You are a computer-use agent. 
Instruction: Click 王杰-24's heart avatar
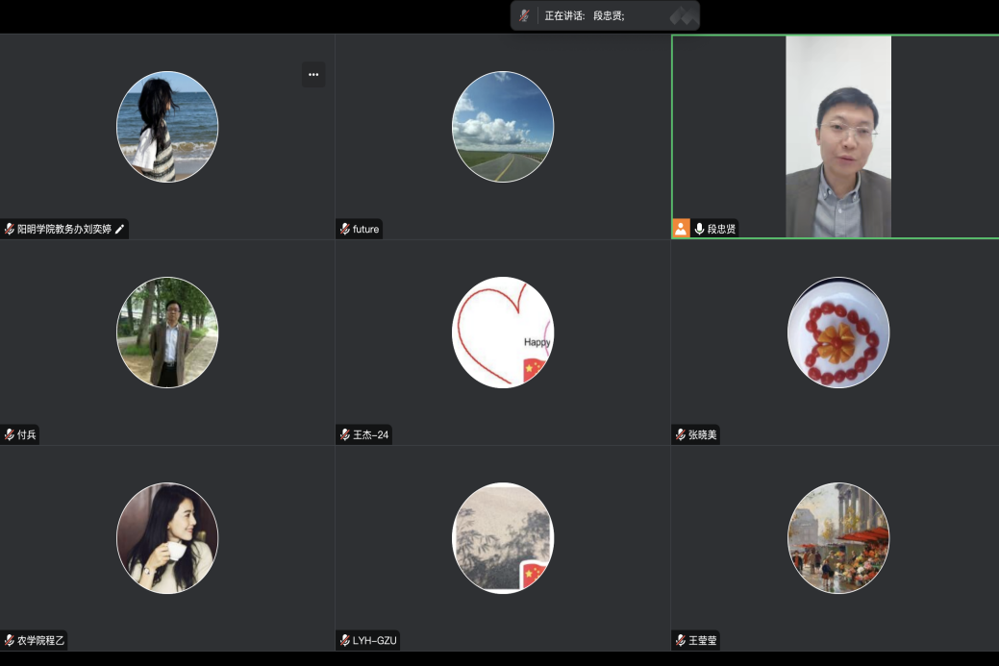pyautogui.click(x=503, y=333)
